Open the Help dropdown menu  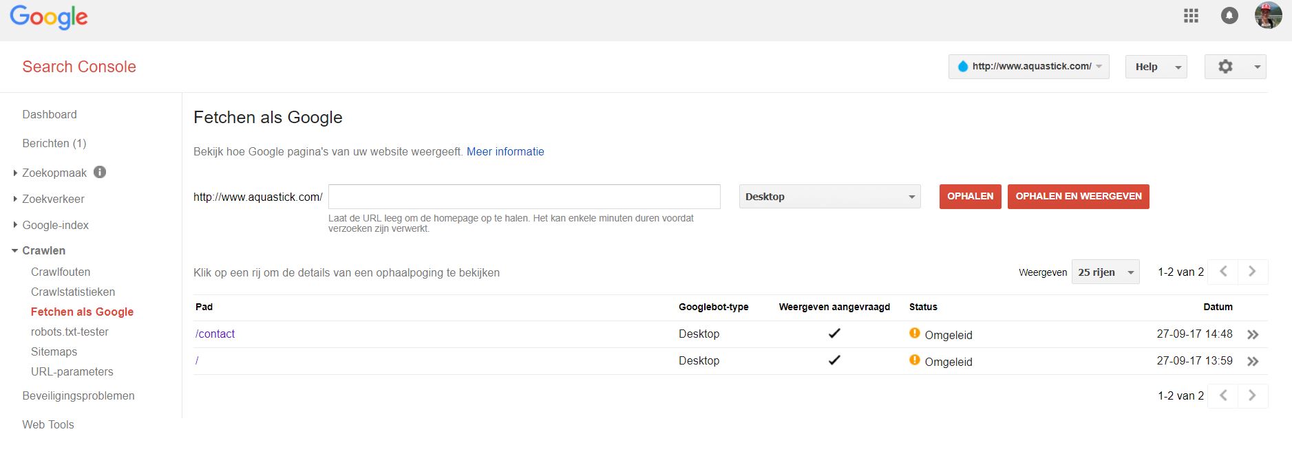pyautogui.click(x=1156, y=67)
